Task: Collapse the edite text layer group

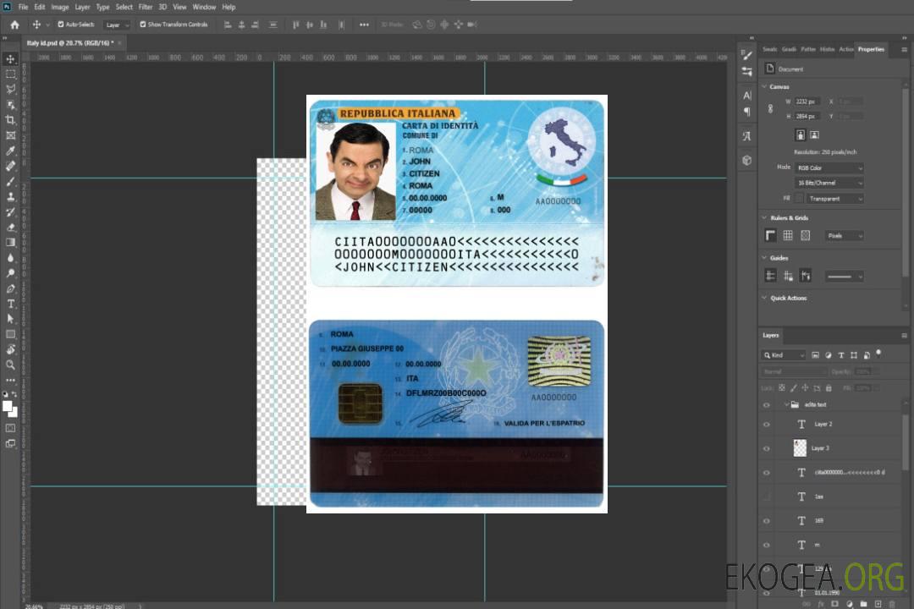Action: (x=786, y=404)
